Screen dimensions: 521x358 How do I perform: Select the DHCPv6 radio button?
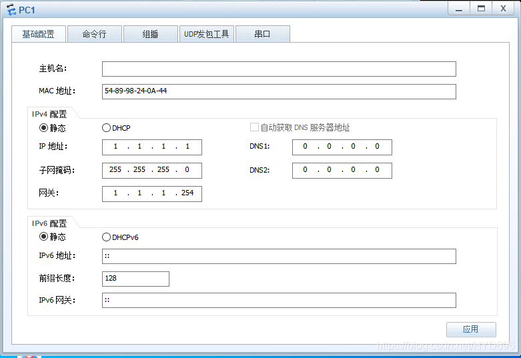[x=106, y=237]
